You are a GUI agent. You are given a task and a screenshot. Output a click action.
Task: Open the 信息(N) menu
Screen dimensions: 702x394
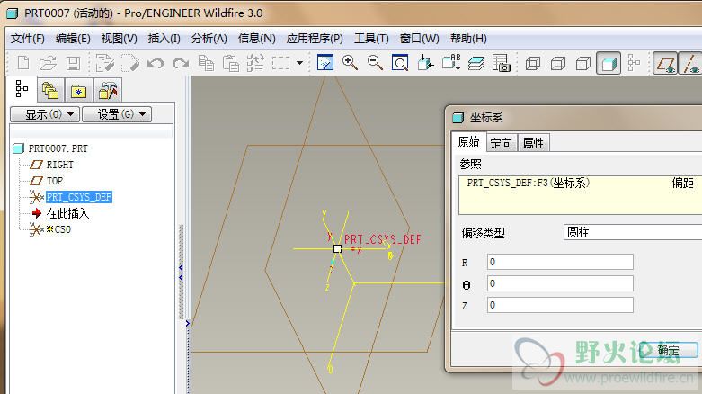tap(256, 39)
